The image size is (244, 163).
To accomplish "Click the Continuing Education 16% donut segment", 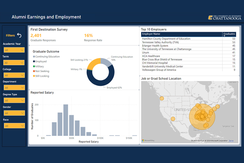I will 106,61.
